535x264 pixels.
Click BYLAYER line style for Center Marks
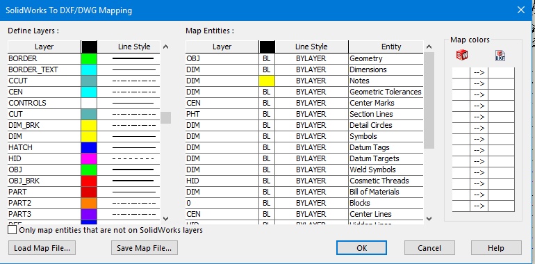(311, 103)
